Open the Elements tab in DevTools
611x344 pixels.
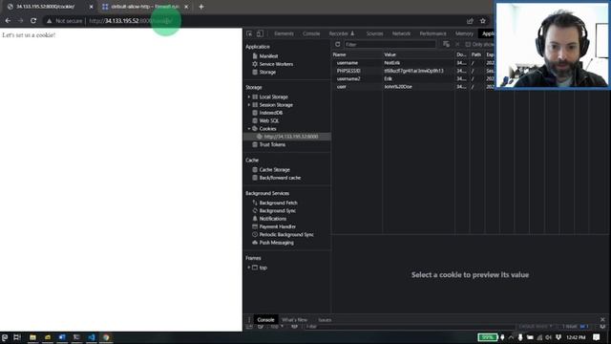284,33
